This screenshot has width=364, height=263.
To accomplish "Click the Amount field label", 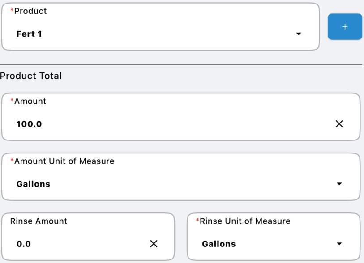I will 30,101.
